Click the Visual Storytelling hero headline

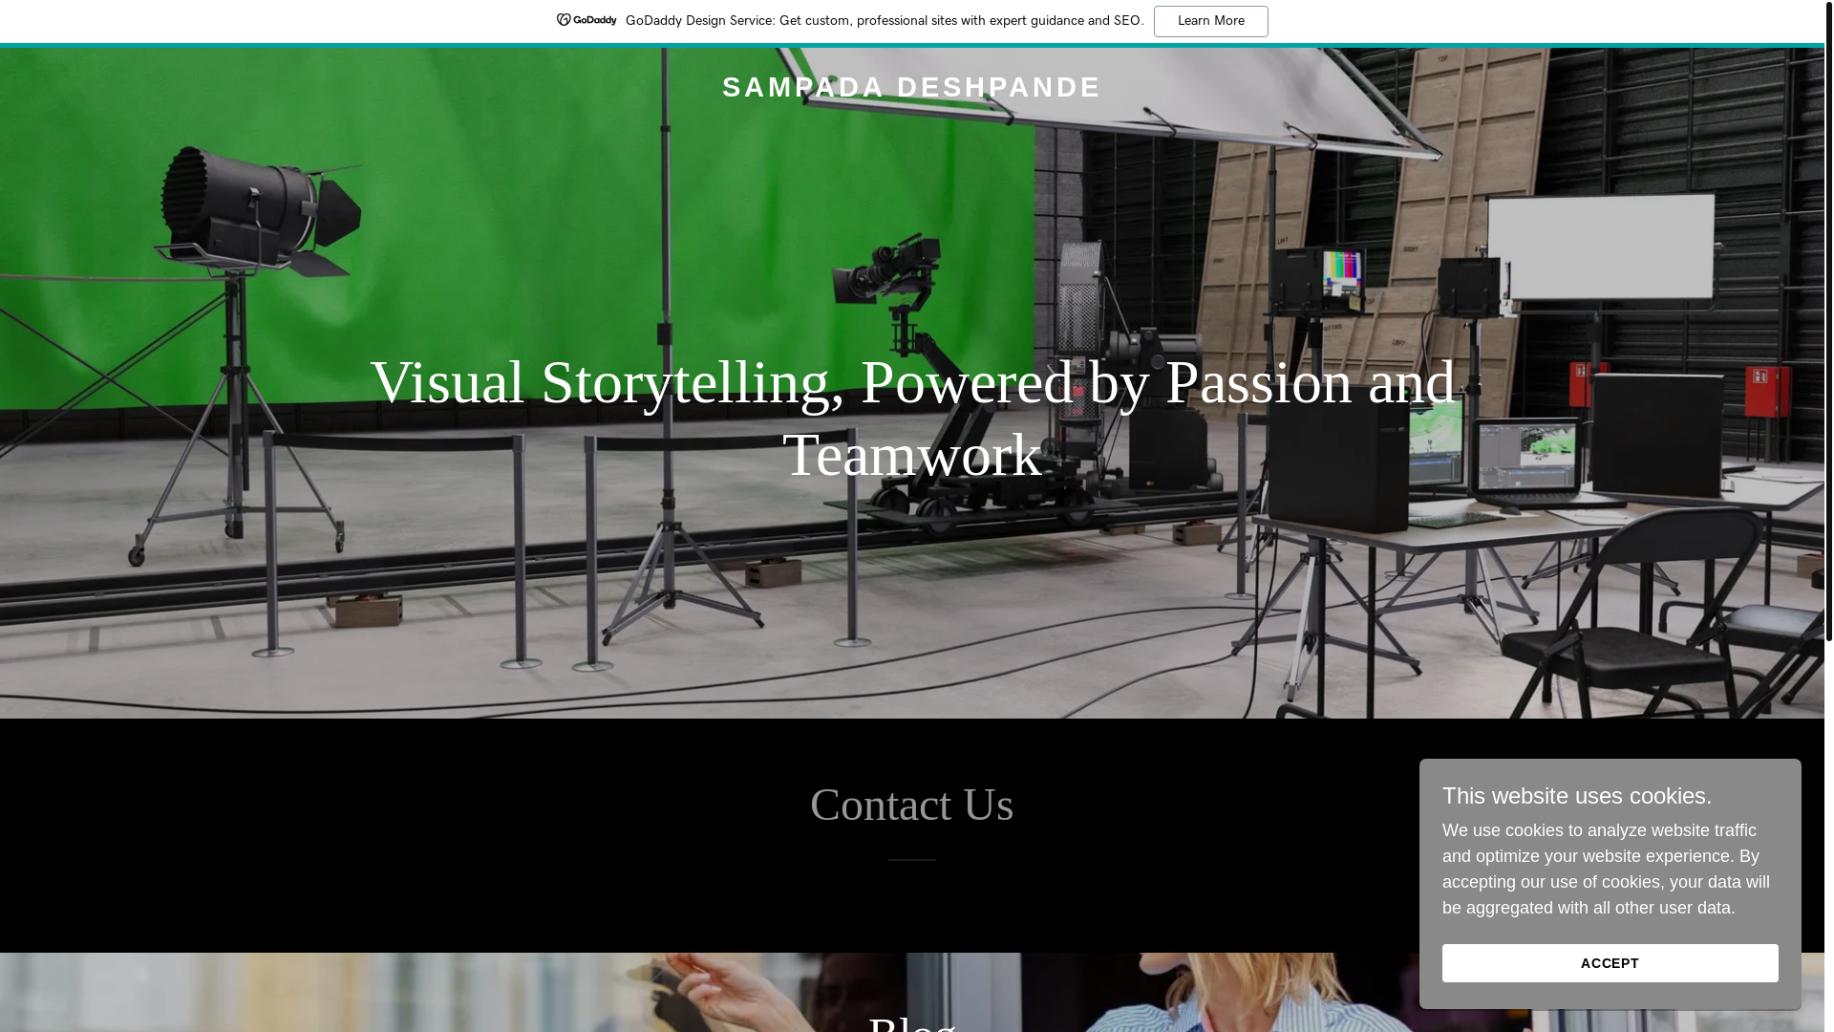pos(912,419)
